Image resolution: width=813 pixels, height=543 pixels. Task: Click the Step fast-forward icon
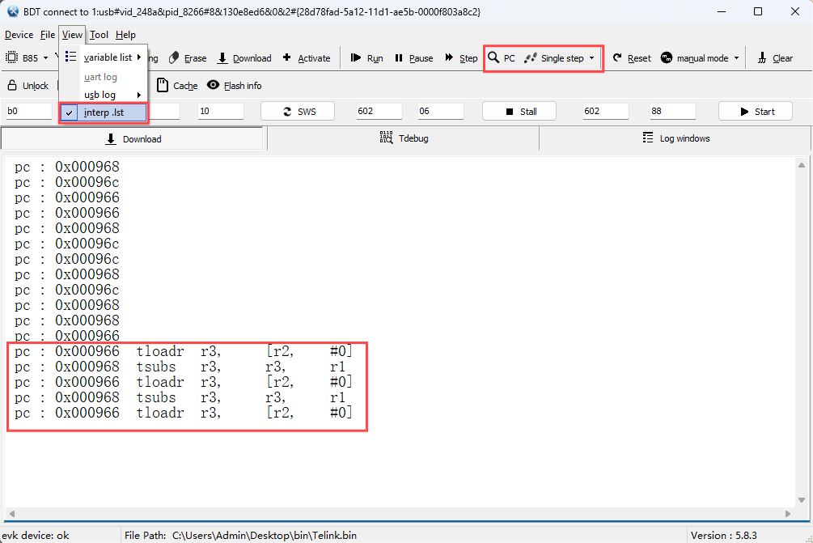[x=449, y=57]
